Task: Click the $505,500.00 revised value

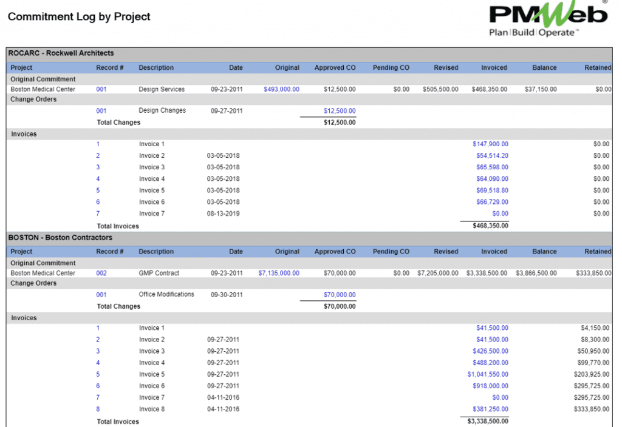Action: 440,90
